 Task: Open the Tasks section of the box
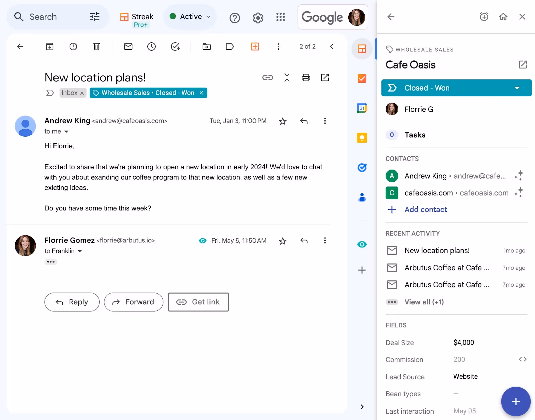pyautogui.click(x=456, y=135)
